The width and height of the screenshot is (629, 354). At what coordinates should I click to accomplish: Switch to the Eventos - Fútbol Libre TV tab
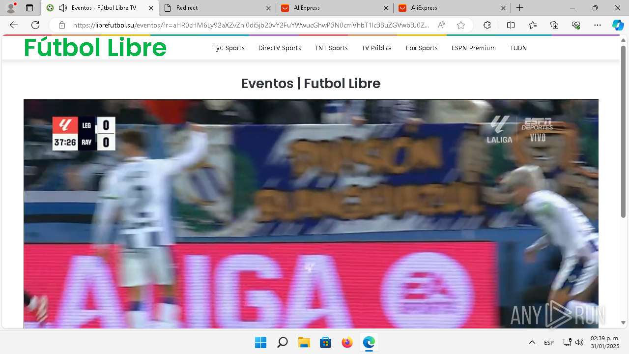click(x=100, y=8)
